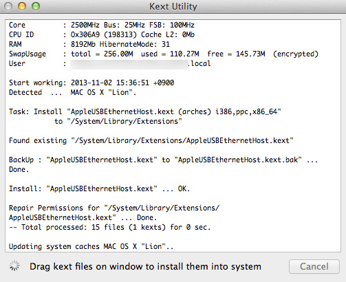The height and width of the screenshot is (282, 346).
Task: Click the RAM HibernateMode log line
Action: click(89, 44)
